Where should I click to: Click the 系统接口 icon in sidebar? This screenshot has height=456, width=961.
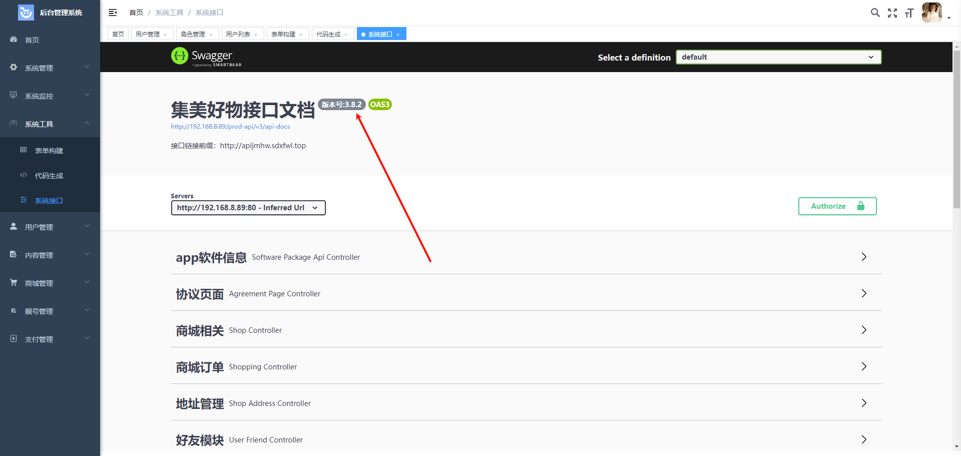[x=24, y=200]
